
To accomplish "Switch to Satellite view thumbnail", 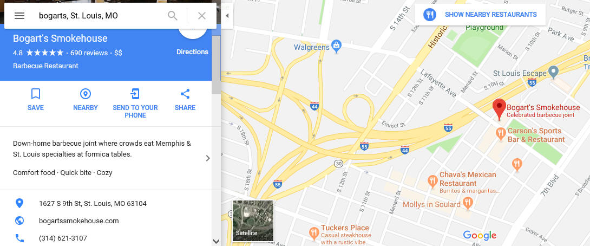I will [x=253, y=221].
